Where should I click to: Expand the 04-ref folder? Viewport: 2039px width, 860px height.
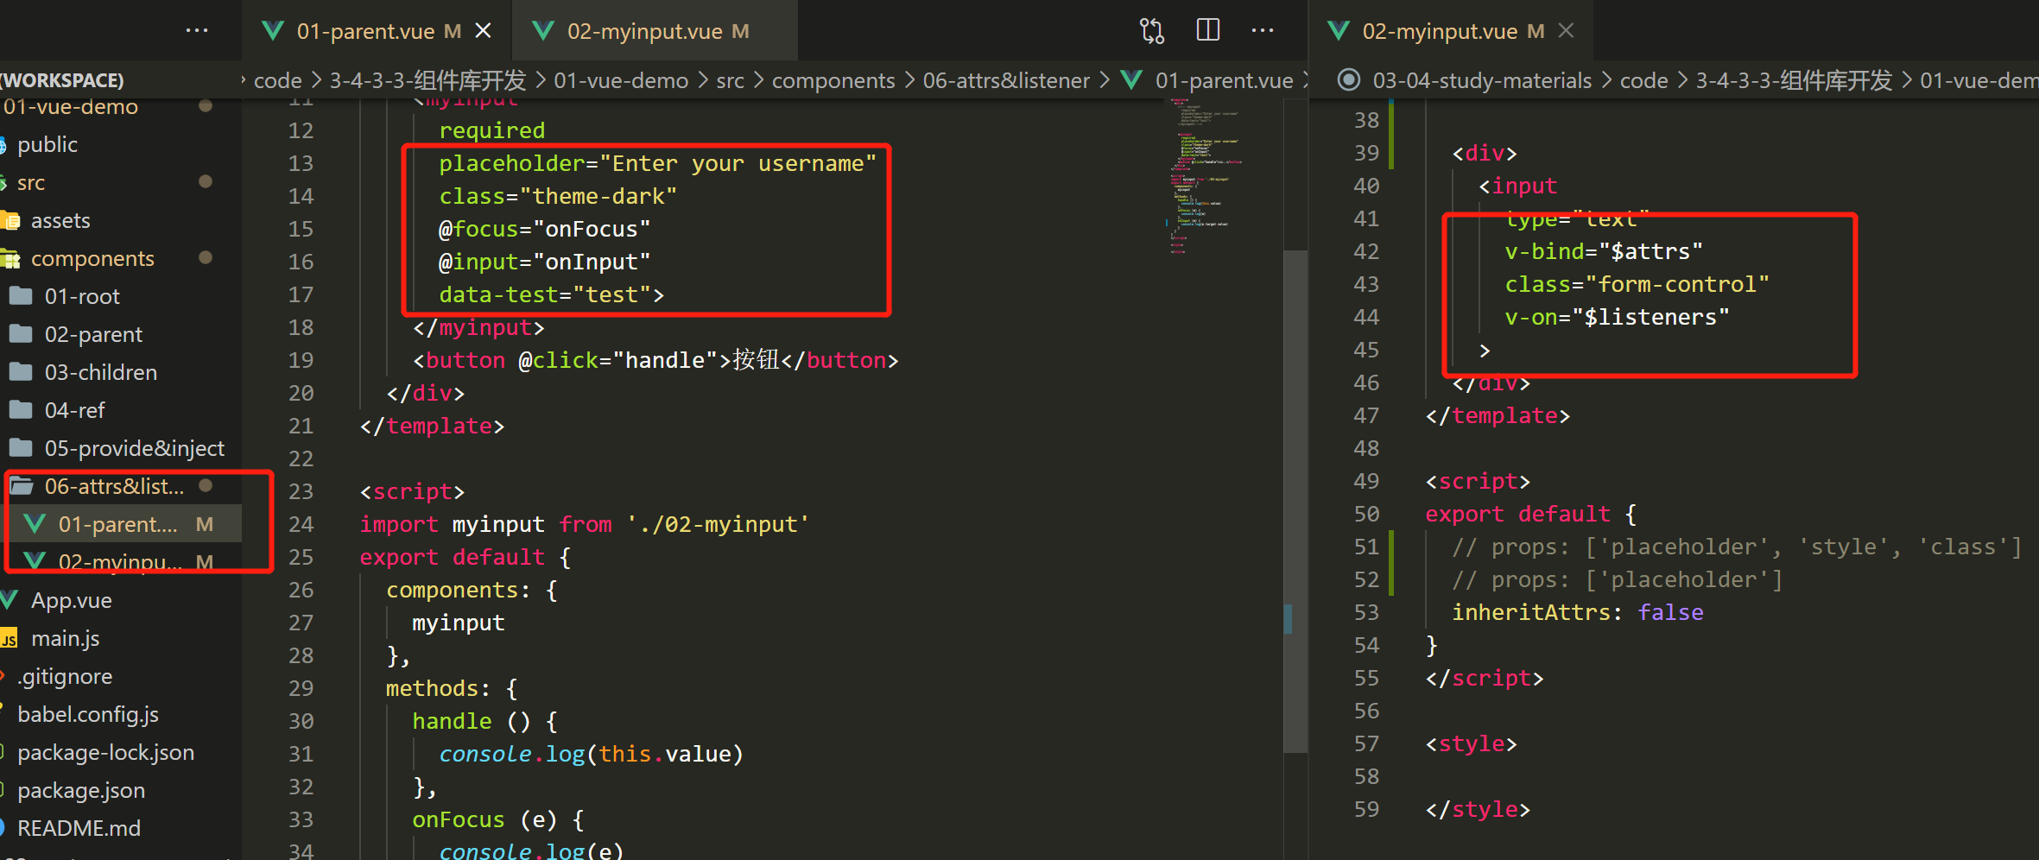tap(74, 410)
